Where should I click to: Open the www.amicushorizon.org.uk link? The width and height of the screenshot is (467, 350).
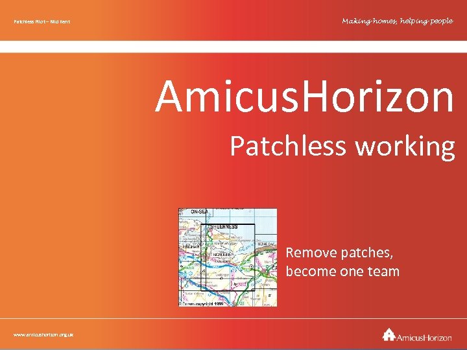point(43,334)
